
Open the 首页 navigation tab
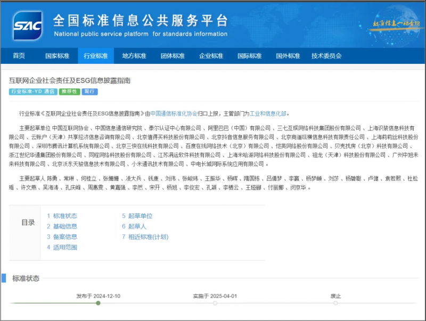coord(19,56)
